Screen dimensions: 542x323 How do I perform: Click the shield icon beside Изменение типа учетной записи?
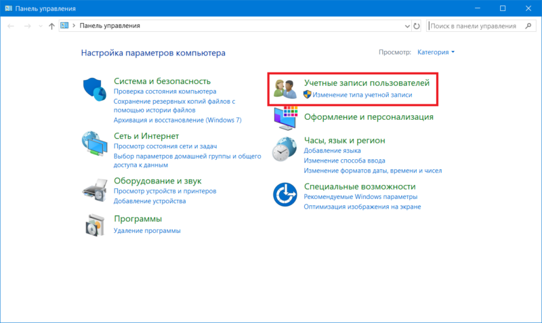(308, 94)
